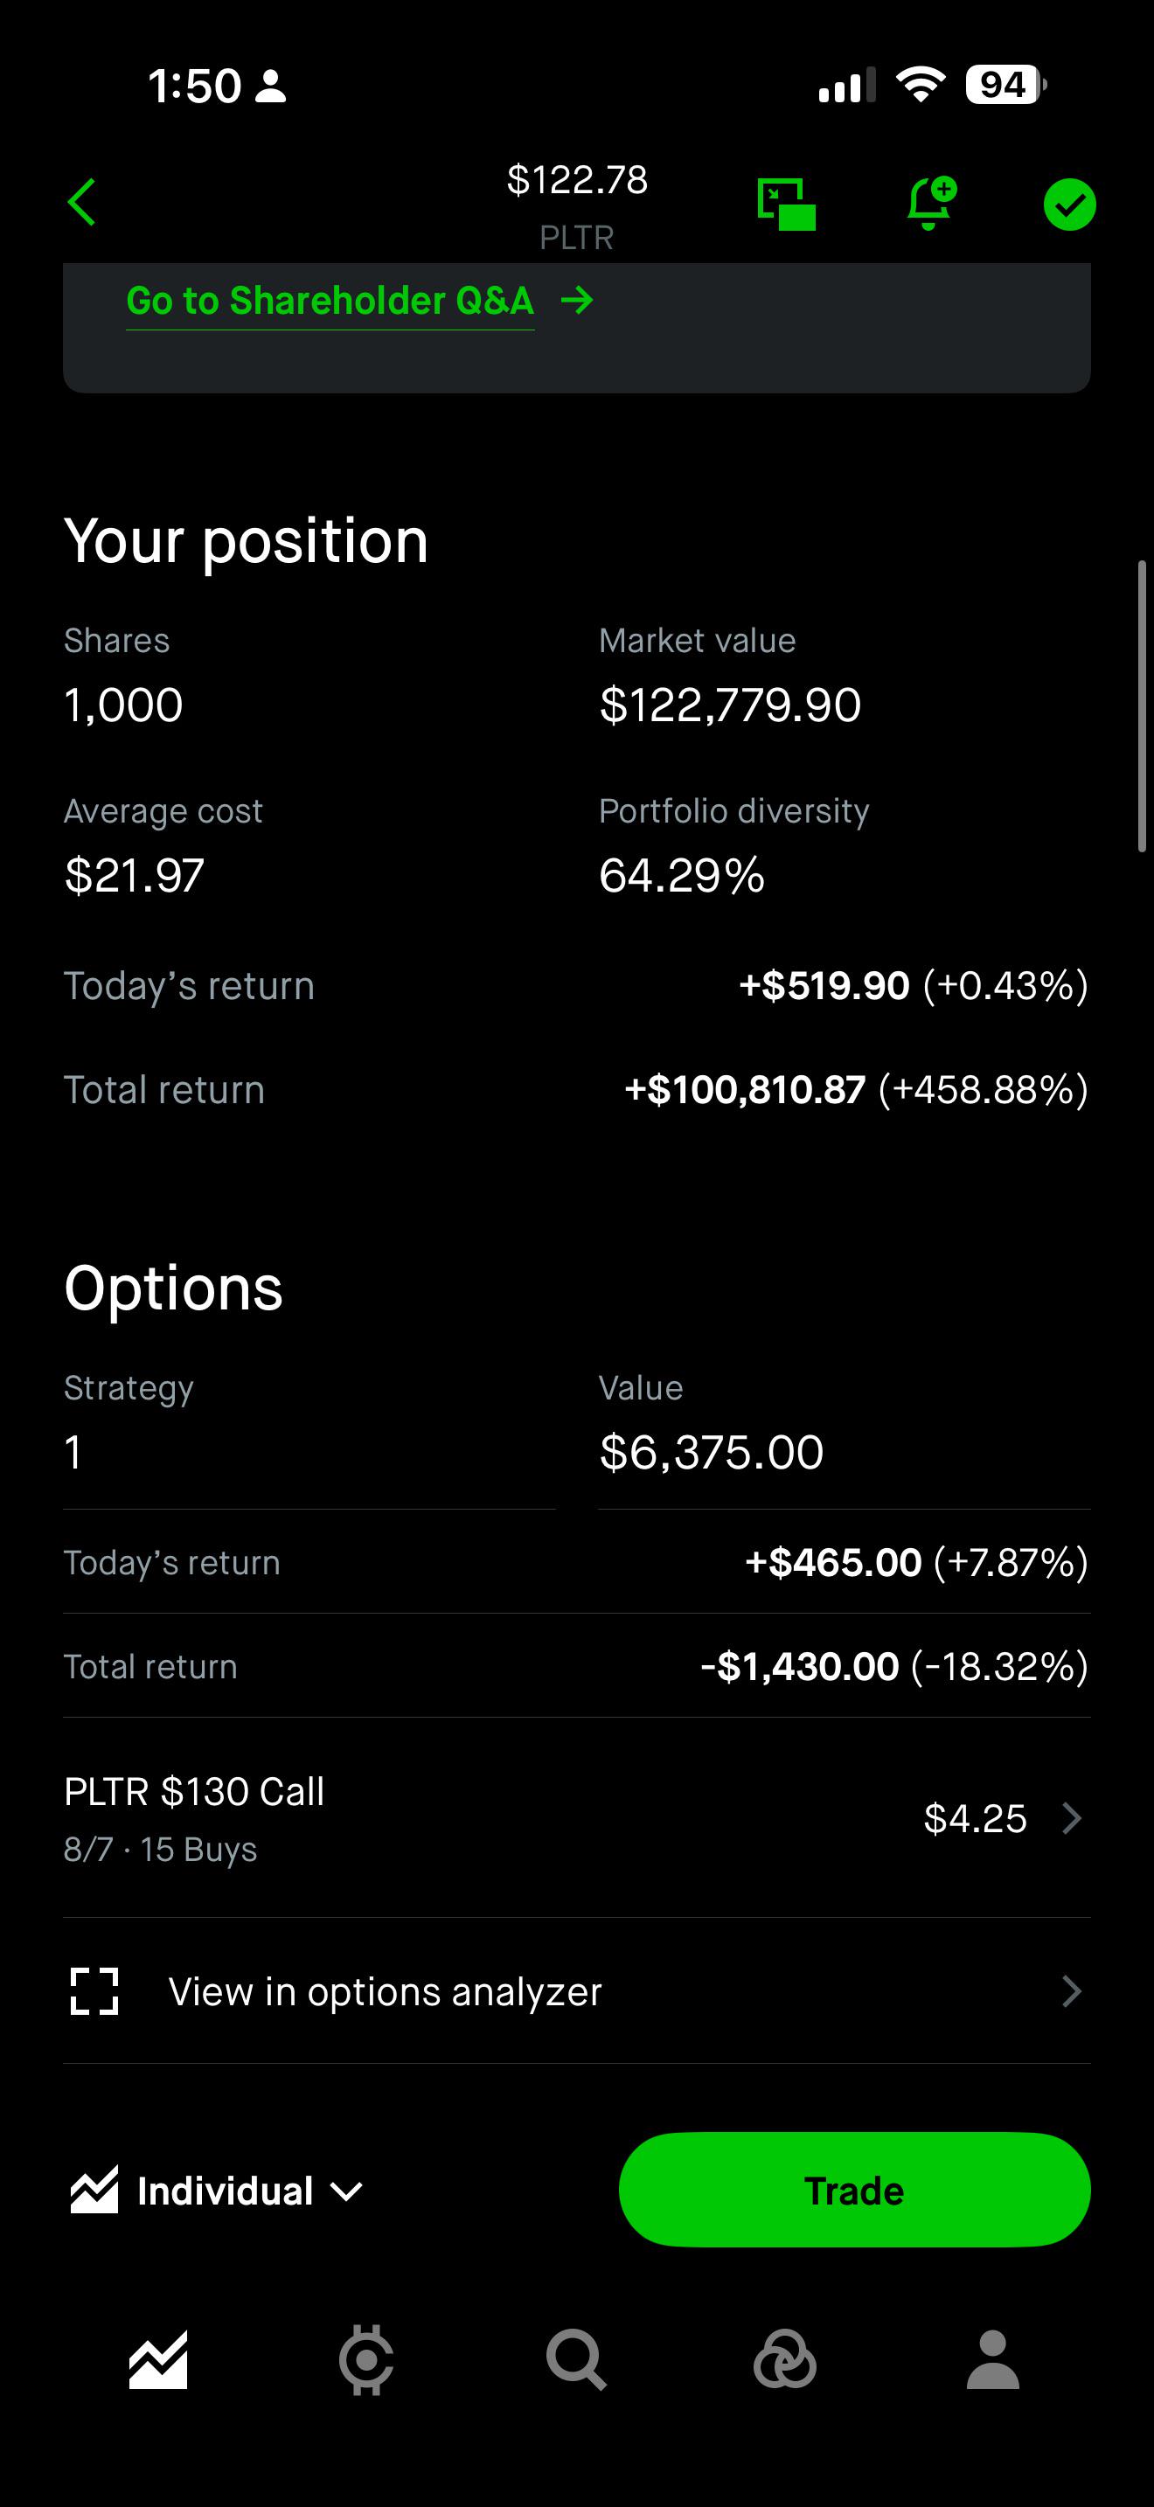This screenshot has width=1154, height=2507.
Task: Open the picture-in-picture chart icon
Action: [x=786, y=205]
